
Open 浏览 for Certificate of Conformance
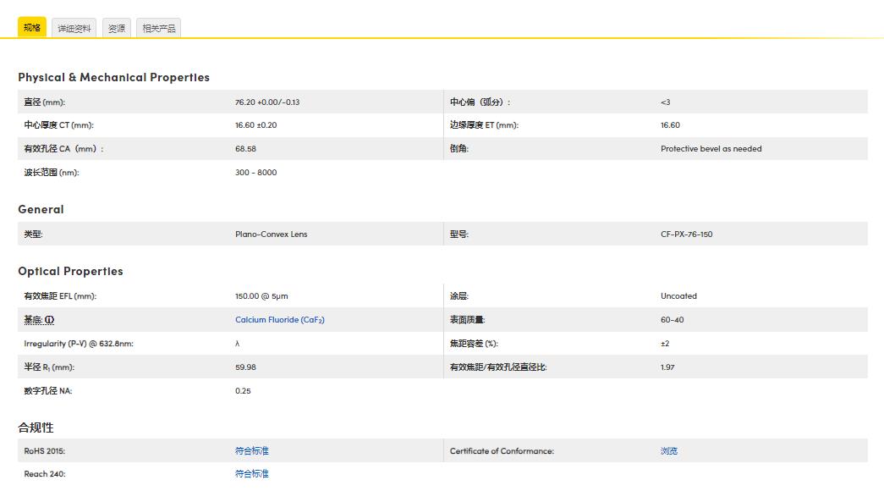coord(668,450)
